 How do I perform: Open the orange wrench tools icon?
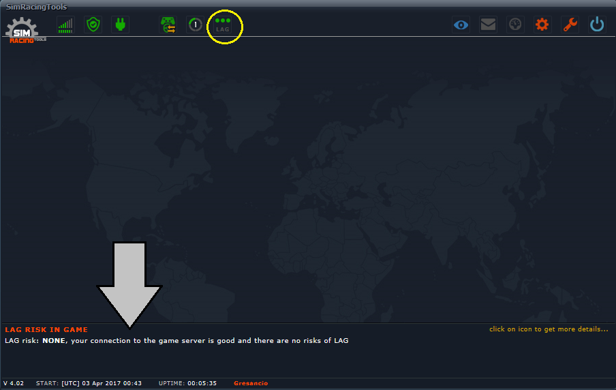(x=570, y=25)
